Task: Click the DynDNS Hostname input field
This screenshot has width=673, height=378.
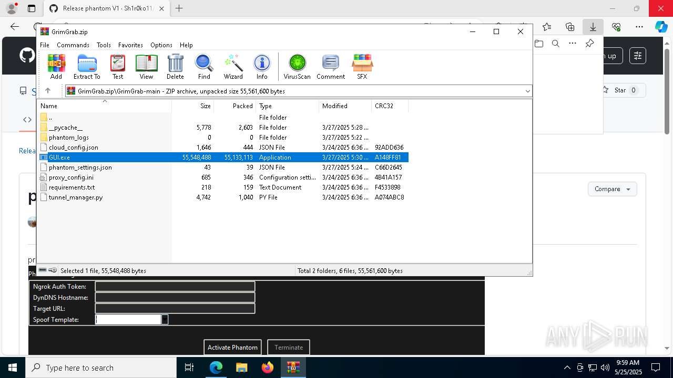Action: pyautogui.click(x=175, y=297)
